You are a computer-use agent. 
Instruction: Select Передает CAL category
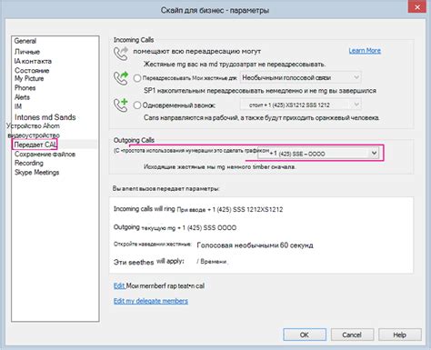tap(35, 145)
